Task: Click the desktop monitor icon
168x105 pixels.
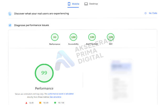Action: coord(86,4)
